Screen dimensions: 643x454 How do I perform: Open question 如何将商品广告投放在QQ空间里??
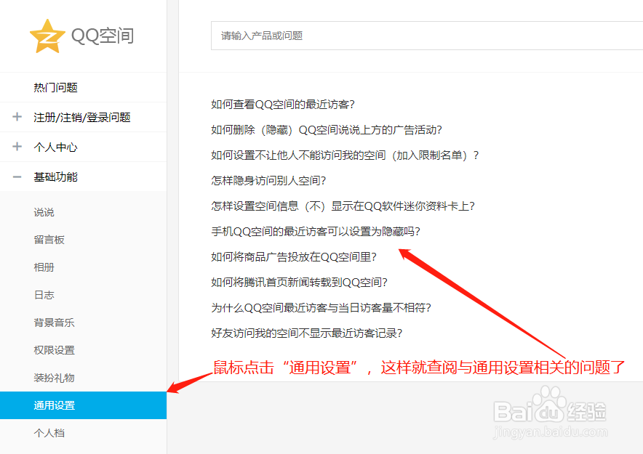coord(294,256)
